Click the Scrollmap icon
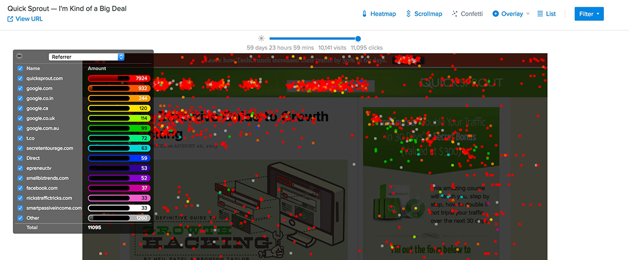Image resolution: width=629 pixels, height=260 pixels. tap(409, 13)
